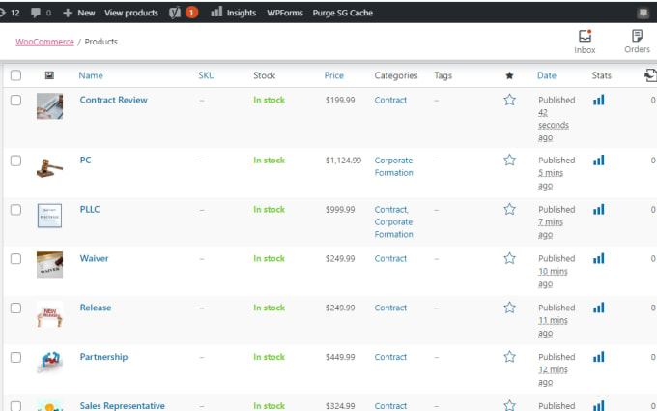Click the plus New icon in admin bar
This screenshot has height=411, width=657.
coord(68,13)
